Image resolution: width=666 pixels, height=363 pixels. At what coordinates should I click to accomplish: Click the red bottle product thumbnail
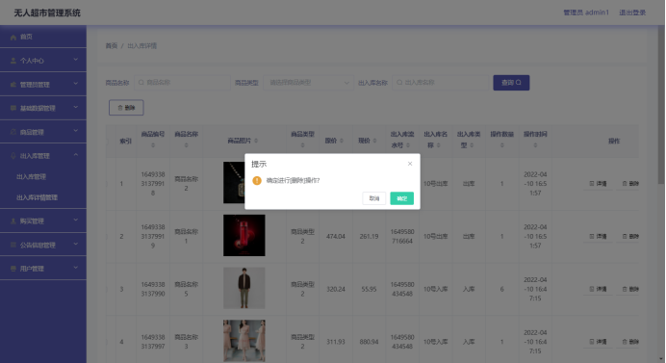[x=244, y=236]
